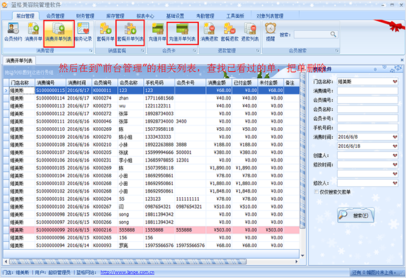Toggle 仅仅搜索欠款单 checkbox

(315, 192)
